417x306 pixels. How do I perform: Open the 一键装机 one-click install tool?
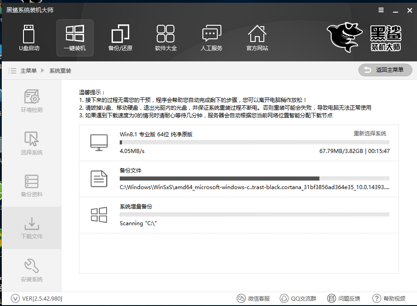(75, 37)
